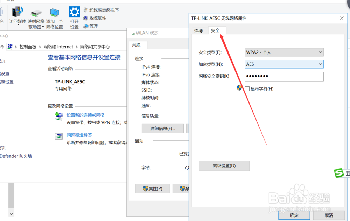Enable the 显示字符(H) checkbox
This screenshot has width=350, height=221.
point(247,89)
